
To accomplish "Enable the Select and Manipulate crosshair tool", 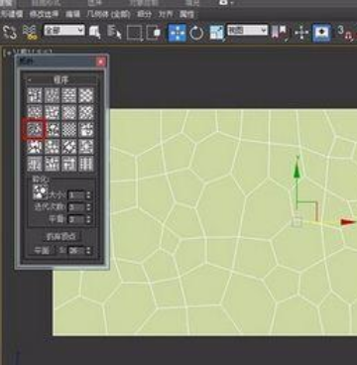I will point(301,33).
